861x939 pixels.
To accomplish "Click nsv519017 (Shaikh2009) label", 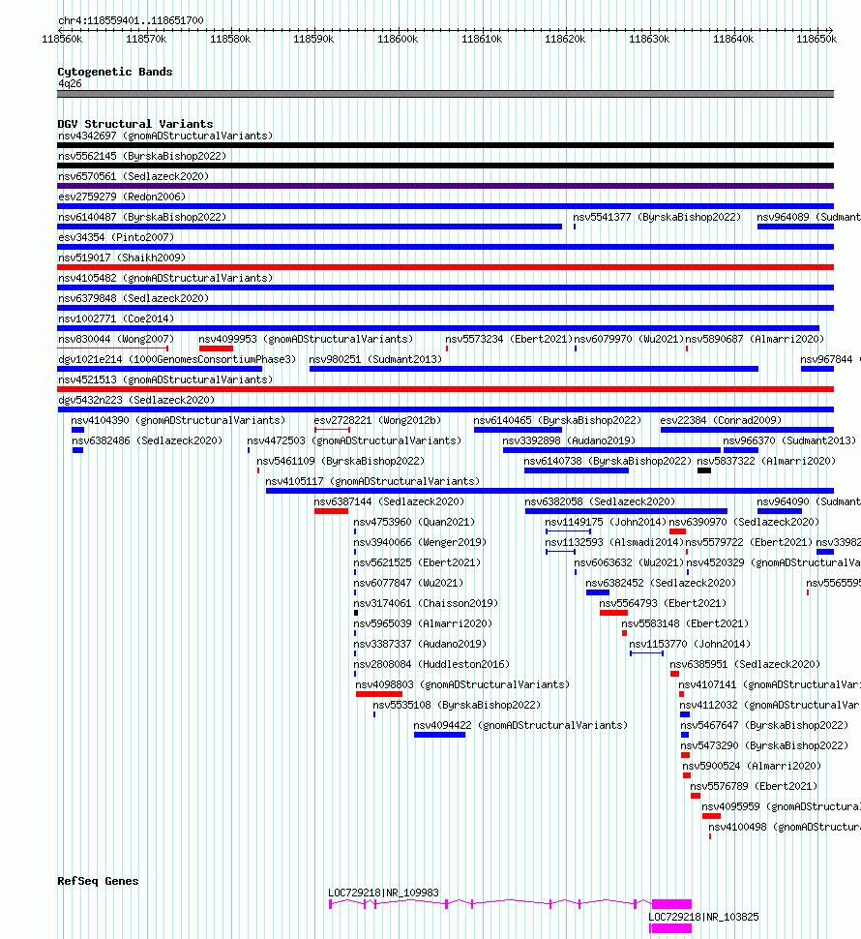I will (122, 258).
